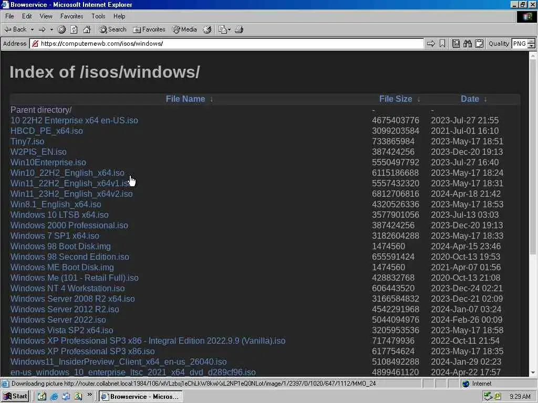Screen dimensions: 538x403
Task: Click the Win10Enterprise.iso link
Action: coord(48,163)
